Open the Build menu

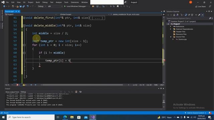coord(38,2)
